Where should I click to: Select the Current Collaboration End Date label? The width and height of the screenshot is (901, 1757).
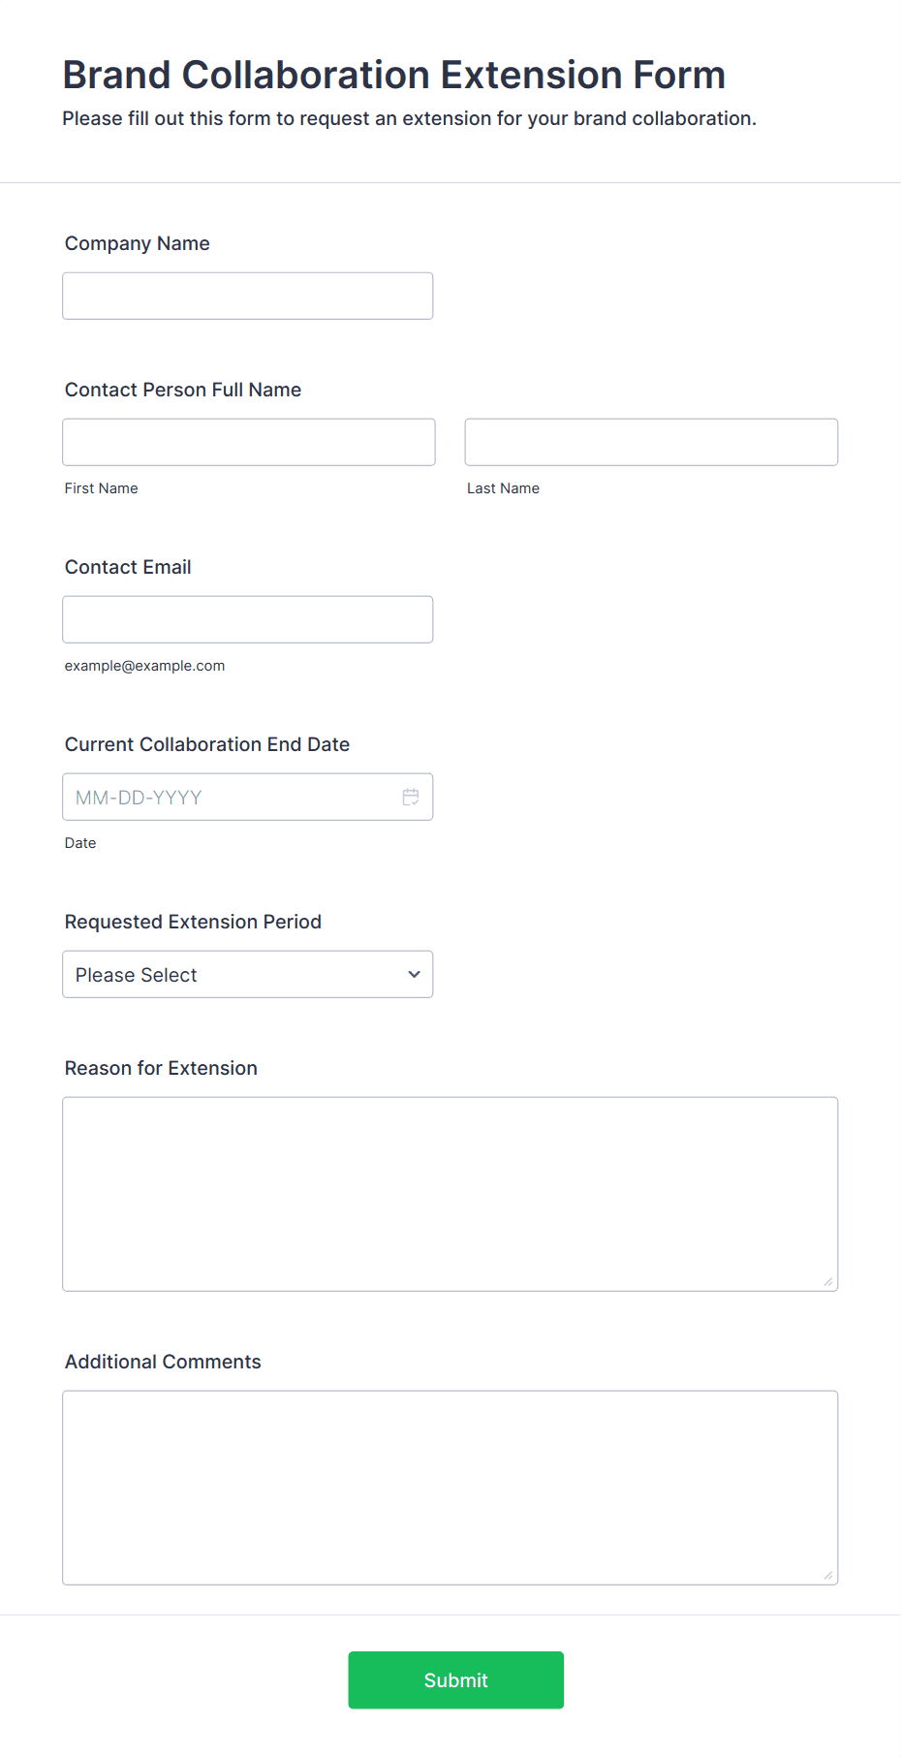207,744
